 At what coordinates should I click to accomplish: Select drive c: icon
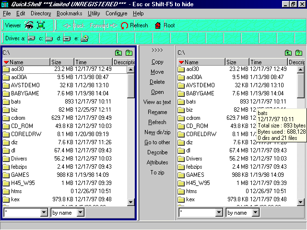(49, 39)
